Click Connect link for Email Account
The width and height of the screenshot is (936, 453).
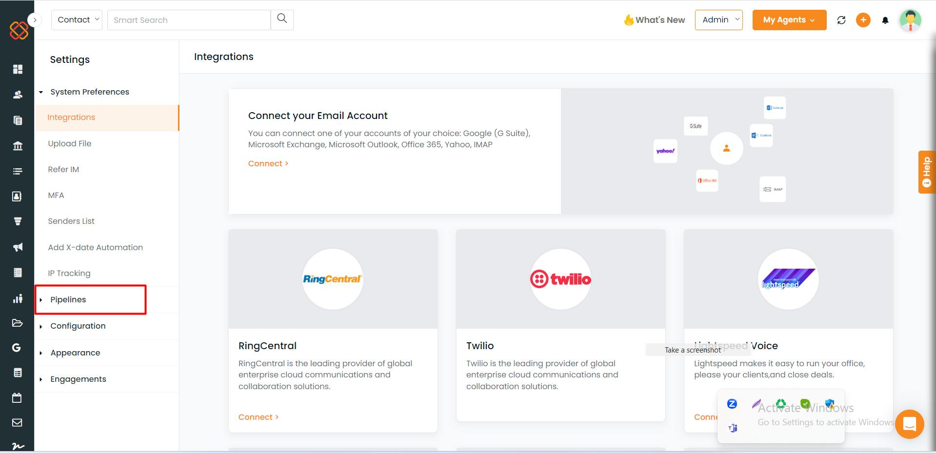pos(268,163)
